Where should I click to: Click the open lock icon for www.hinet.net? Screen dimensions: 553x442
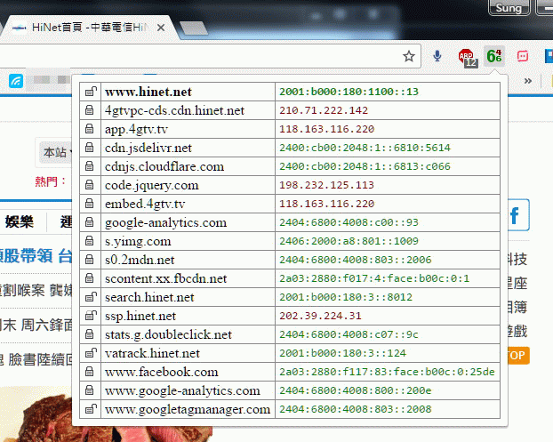tap(91, 92)
